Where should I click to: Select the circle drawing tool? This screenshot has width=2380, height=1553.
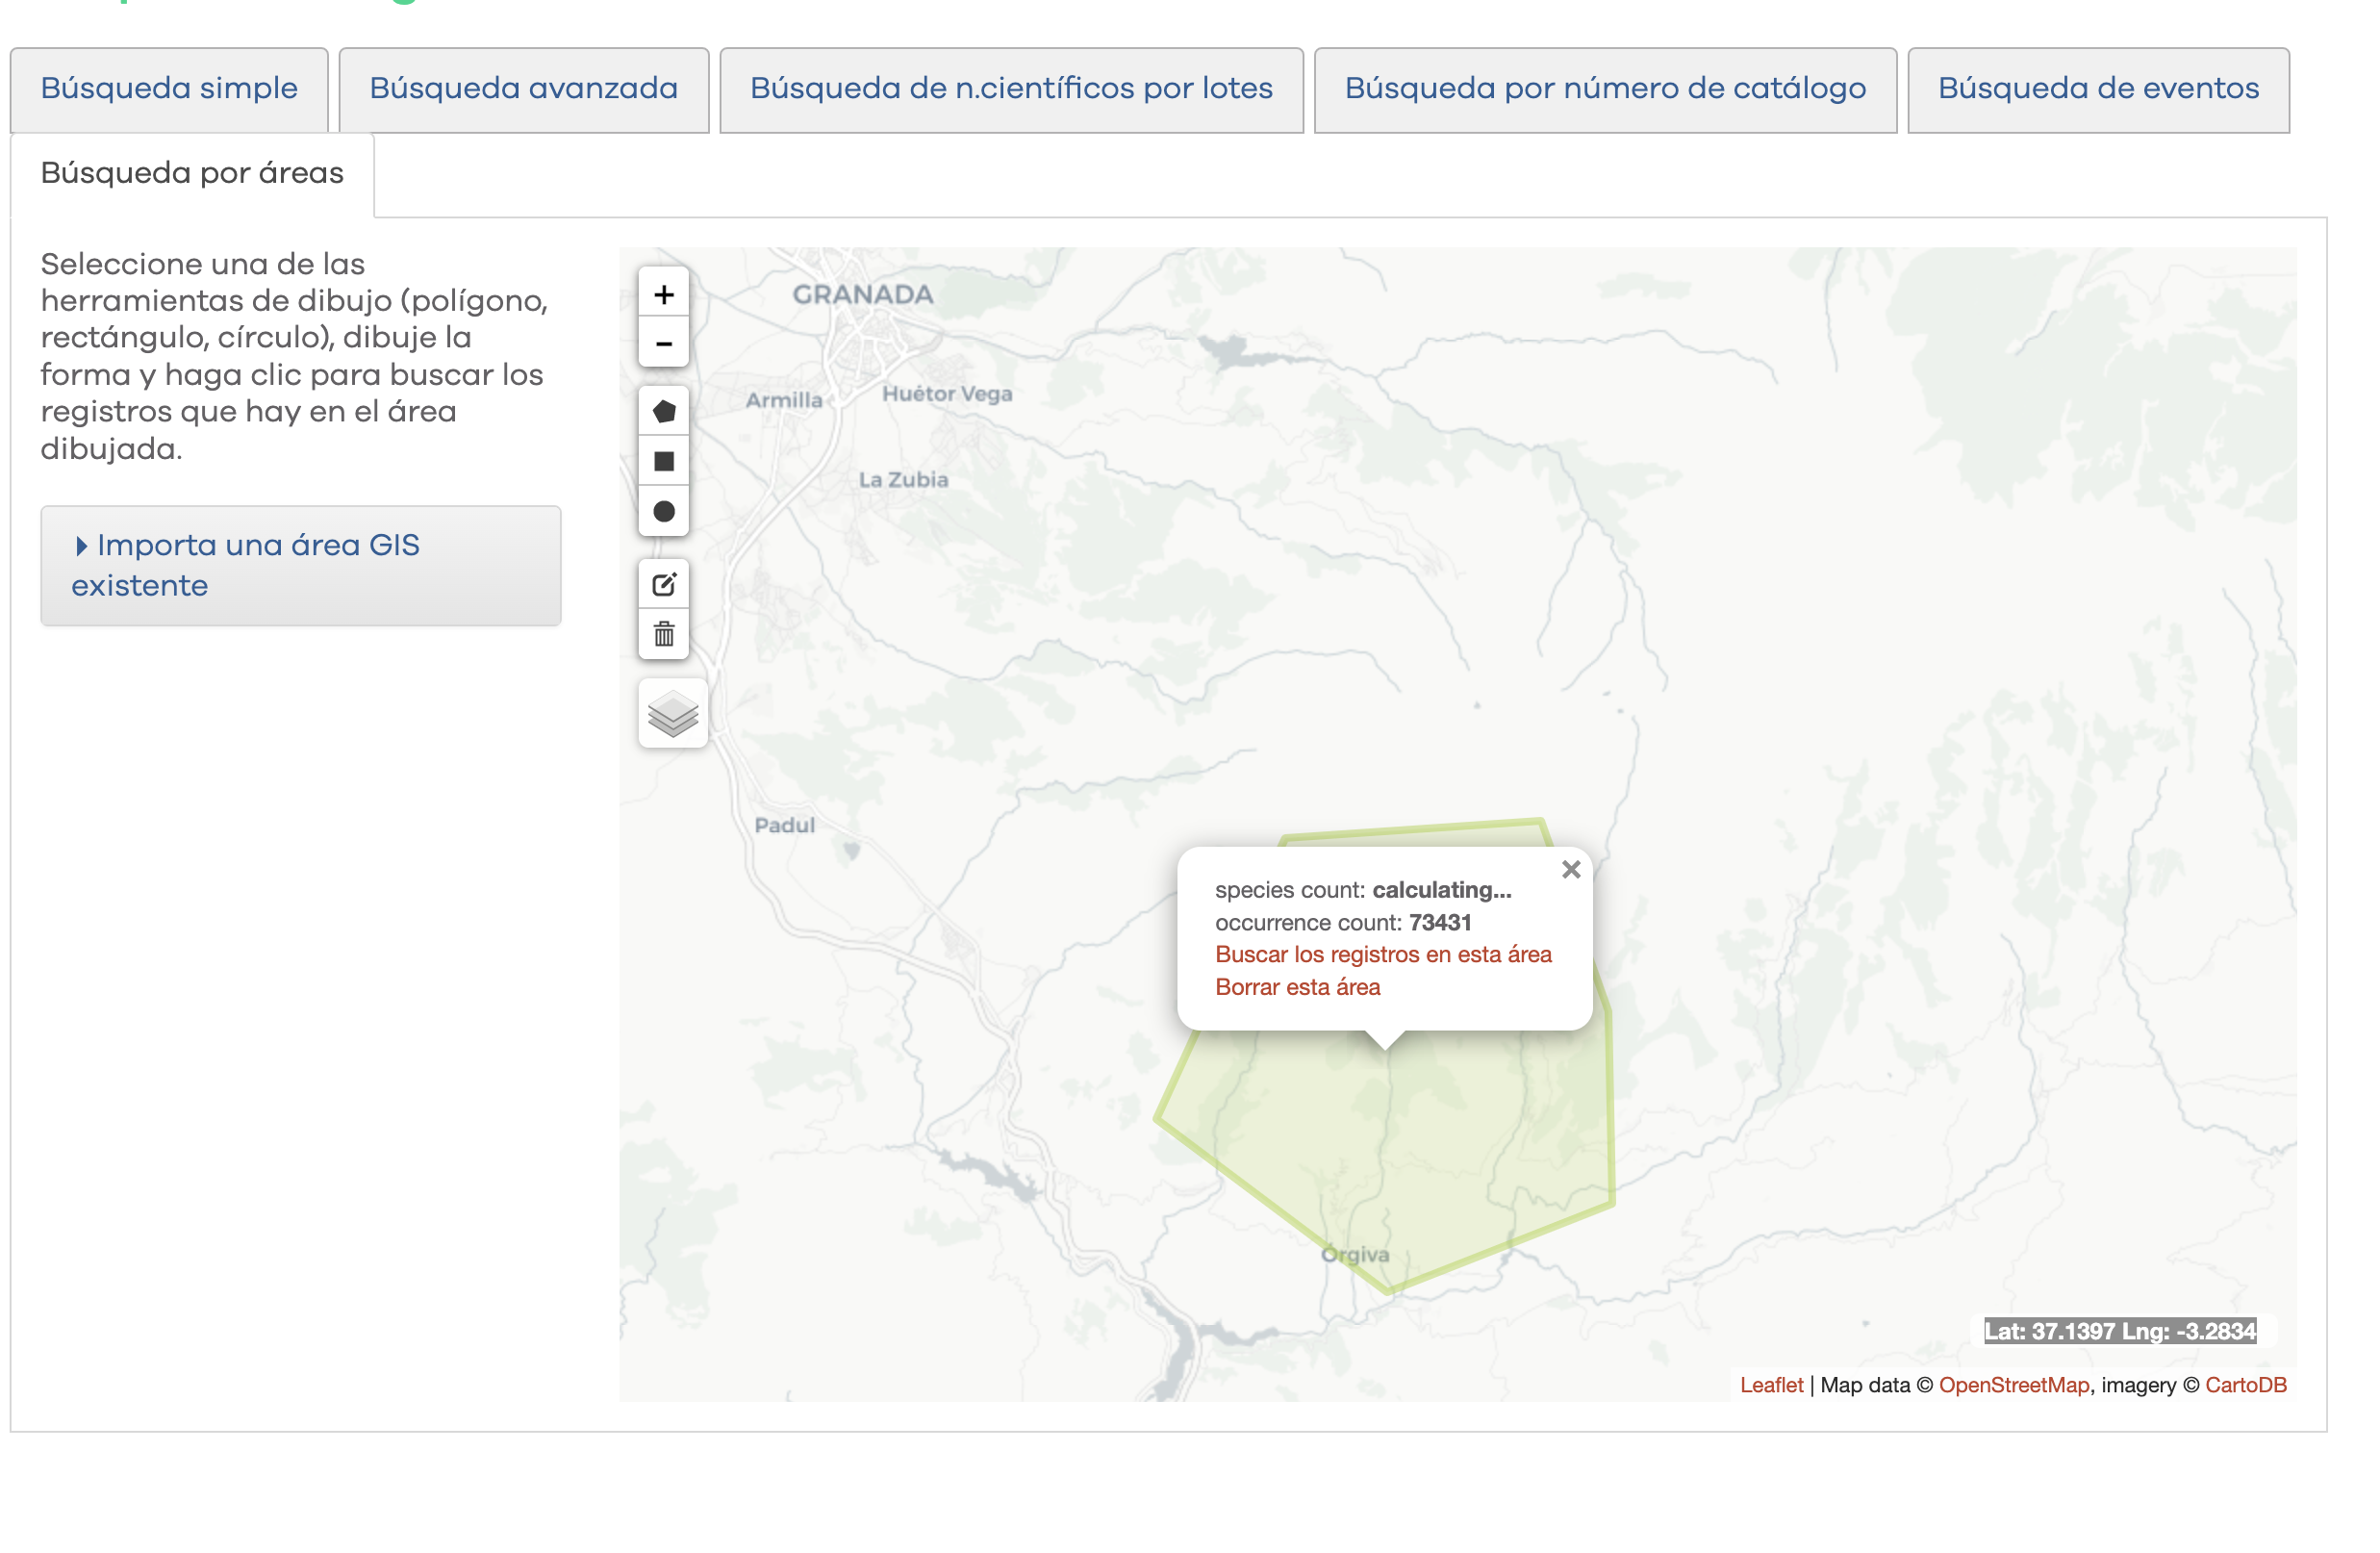[x=663, y=511]
